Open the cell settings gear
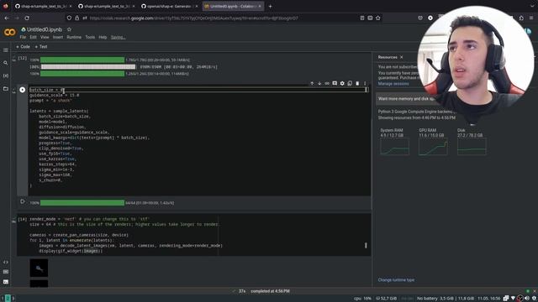538x302 pixels. pyautogui.click(x=342, y=83)
